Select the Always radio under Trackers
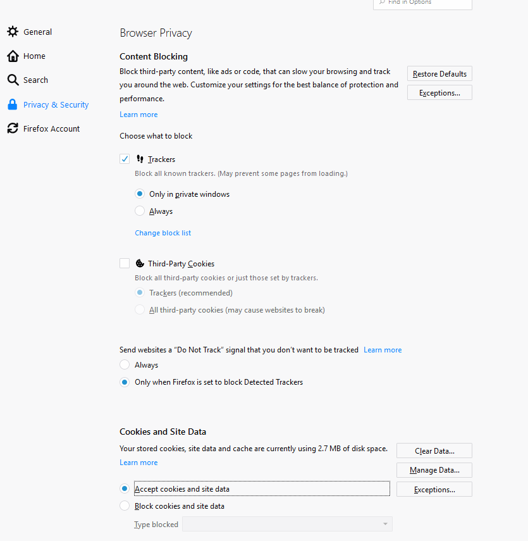The width and height of the screenshot is (528, 541). pos(140,211)
